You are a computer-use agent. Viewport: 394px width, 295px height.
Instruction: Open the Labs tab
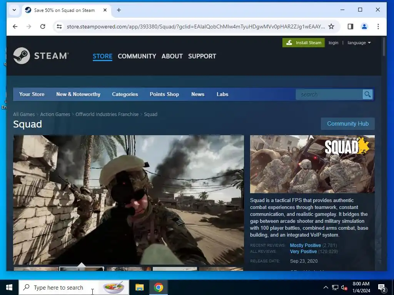coord(222,94)
